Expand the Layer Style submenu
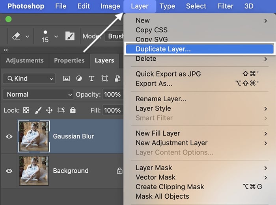276x205 pixels. pos(200,108)
